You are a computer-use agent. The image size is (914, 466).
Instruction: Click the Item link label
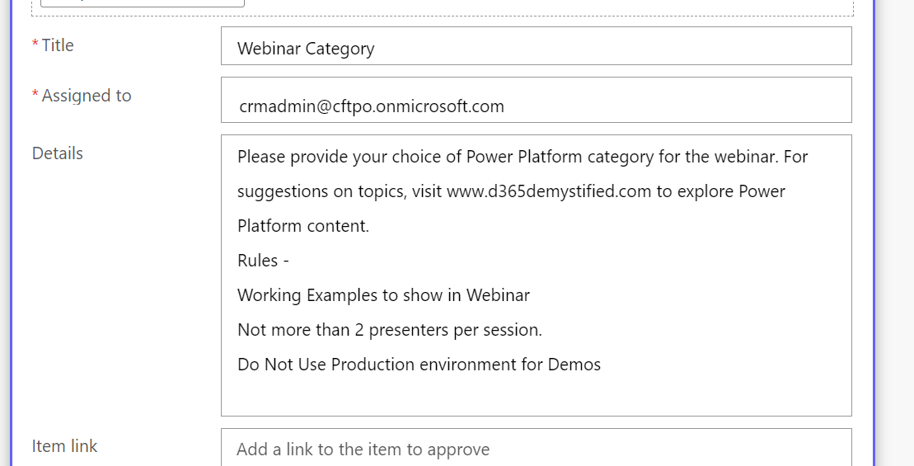[65, 446]
